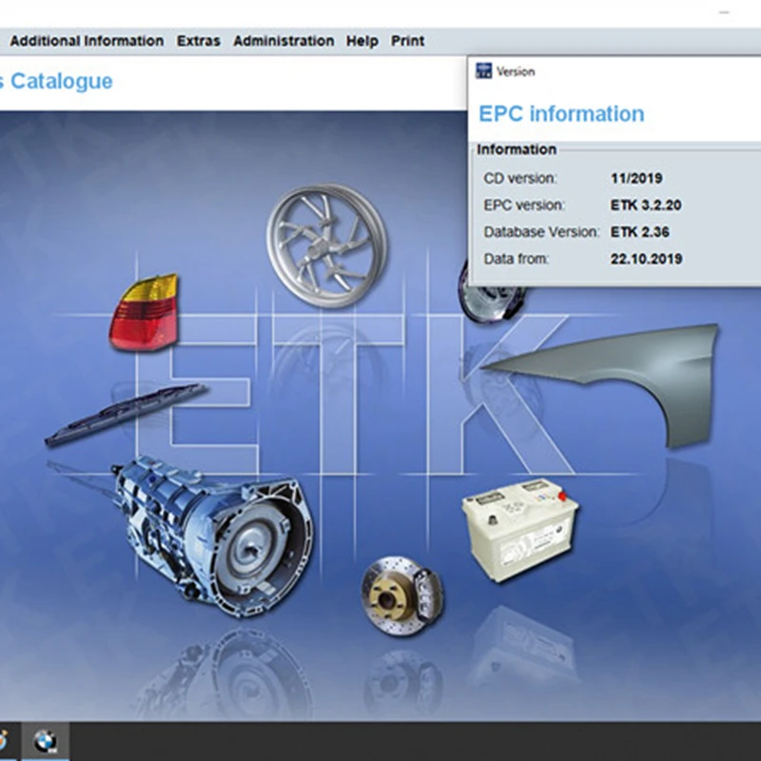
Task: Click the EPC version label
Action: 524,205
